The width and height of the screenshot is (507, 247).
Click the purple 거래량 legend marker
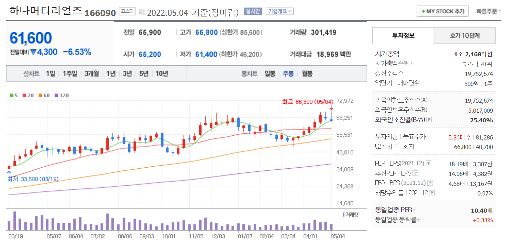[343, 214]
